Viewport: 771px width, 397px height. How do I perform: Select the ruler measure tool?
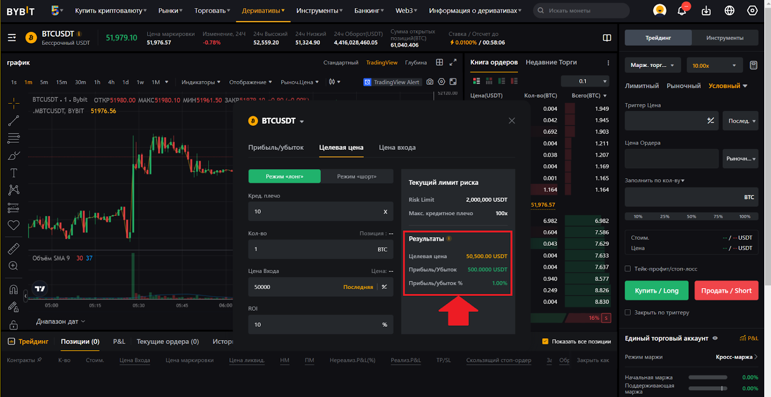click(x=13, y=249)
